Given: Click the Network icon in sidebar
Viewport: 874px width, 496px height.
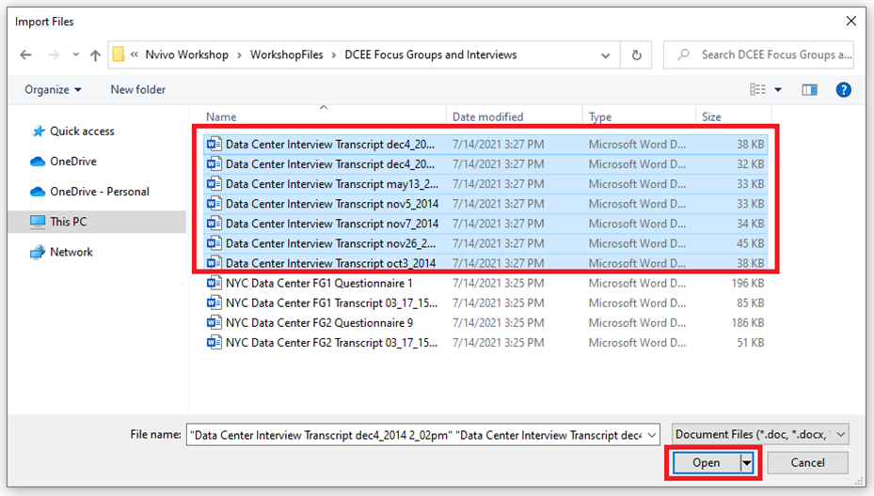Looking at the screenshot, I should (x=38, y=252).
